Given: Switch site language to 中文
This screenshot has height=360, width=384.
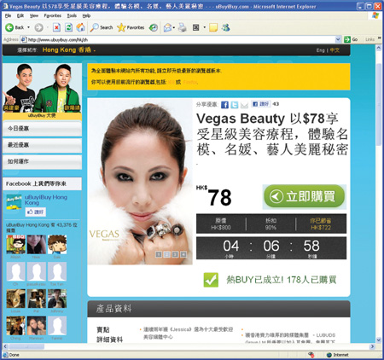Looking at the screenshot, I should pyautogui.click(x=335, y=50).
